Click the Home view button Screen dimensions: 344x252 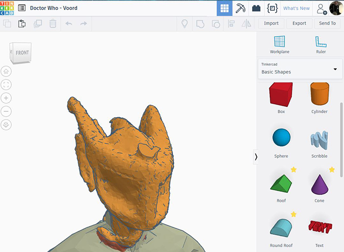6,72
